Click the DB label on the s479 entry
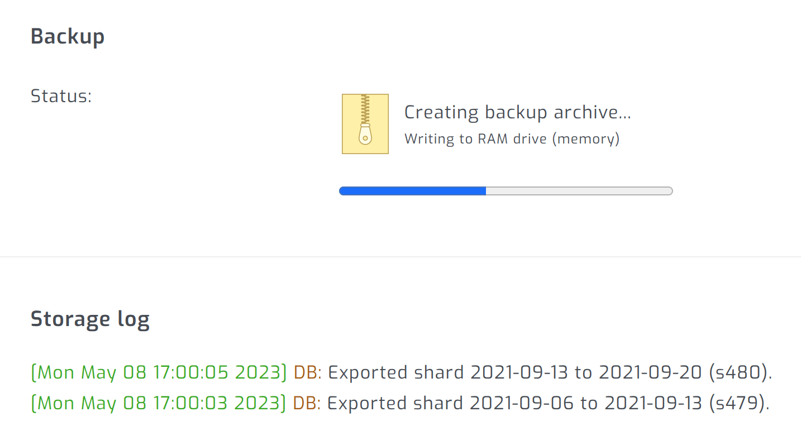The width and height of the screenshot is (801, 421). coord(306,403)
